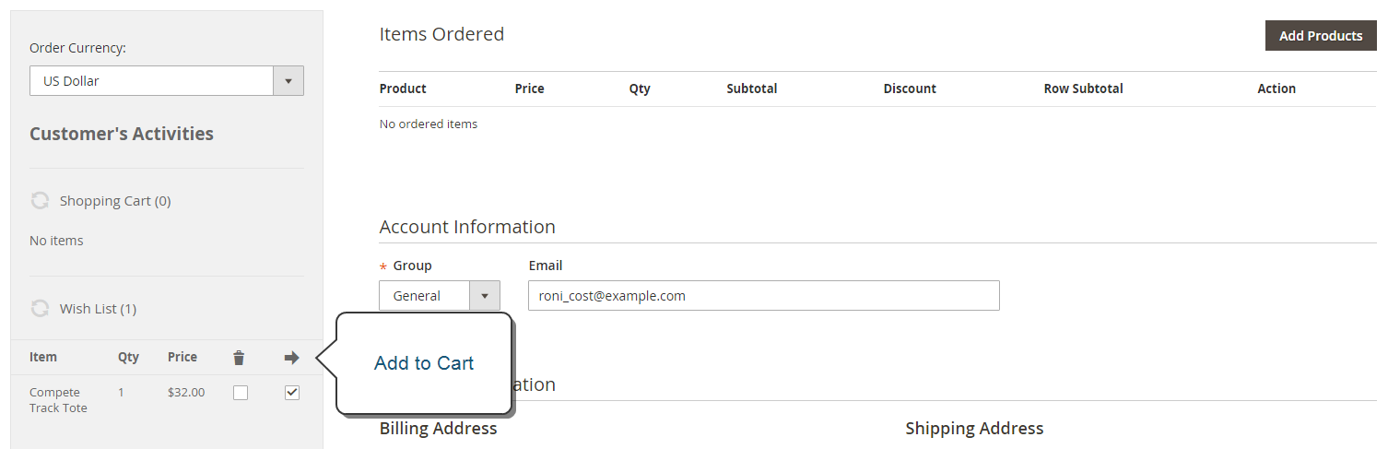Uncheck the add-to-order checkbox for Compete Track Tote
Image resolution: width=1388 pixels, height=449 pixels.
pyautogui.click(x=292, y=393)
